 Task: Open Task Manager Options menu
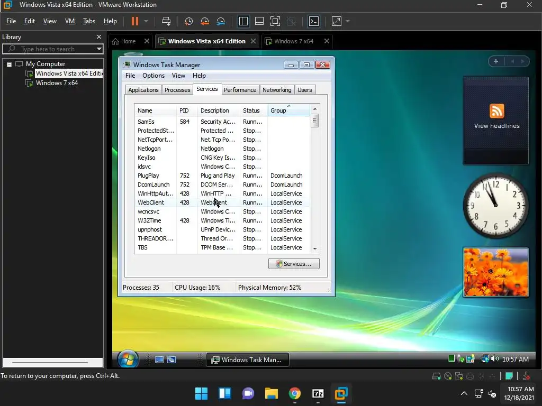153,76
